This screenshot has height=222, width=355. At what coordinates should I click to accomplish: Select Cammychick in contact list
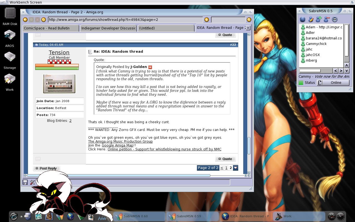coord(321,44)
